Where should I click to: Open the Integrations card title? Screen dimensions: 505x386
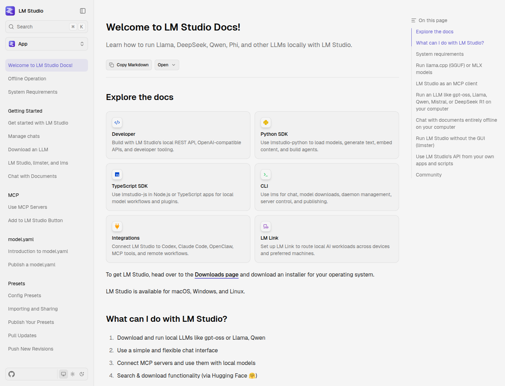coord(126,238)
